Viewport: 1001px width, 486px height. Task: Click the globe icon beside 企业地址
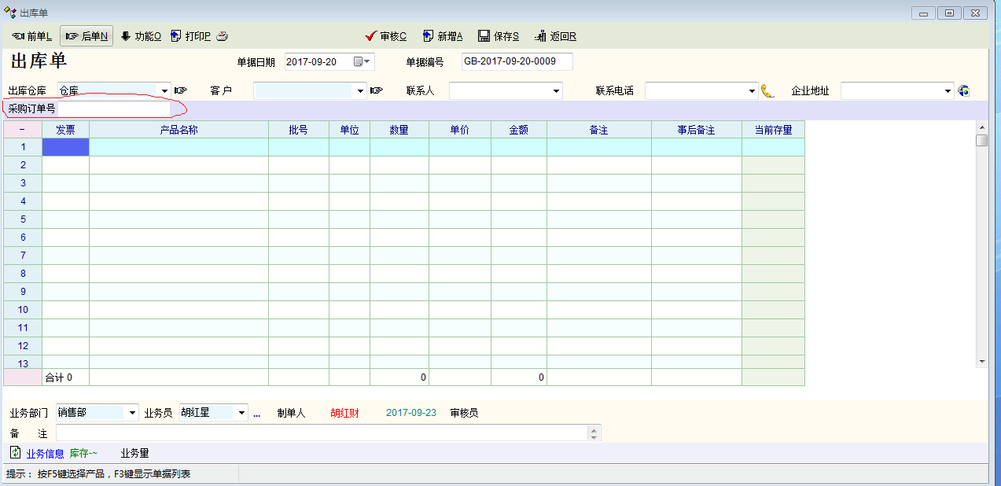(x=964, y=91)
